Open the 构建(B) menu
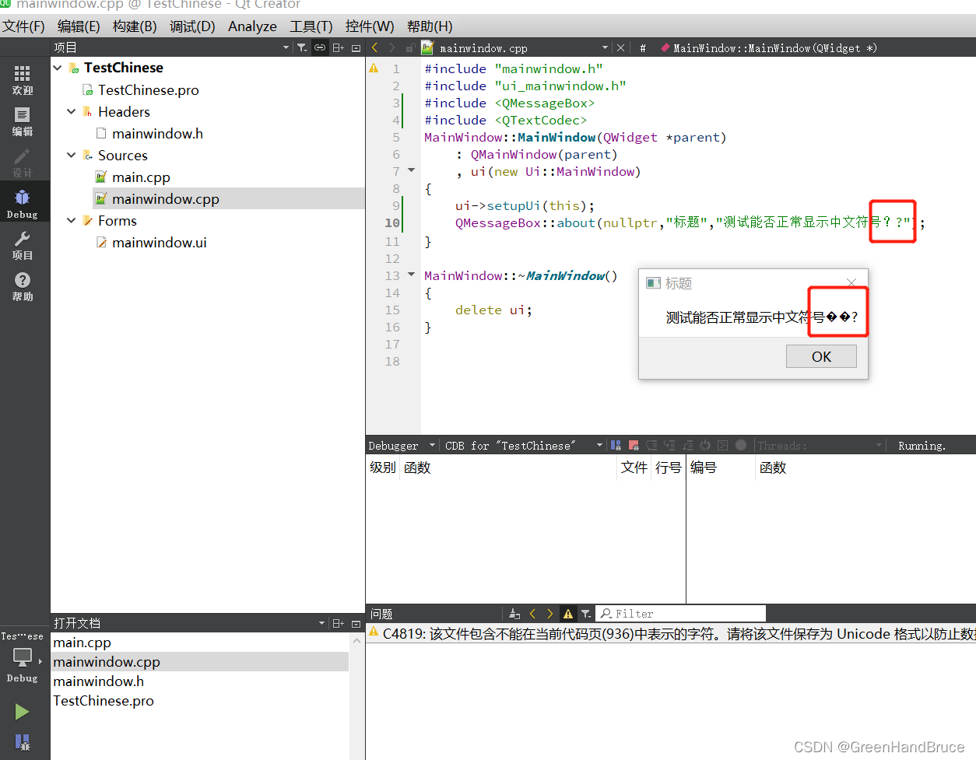 coord(135,26)
